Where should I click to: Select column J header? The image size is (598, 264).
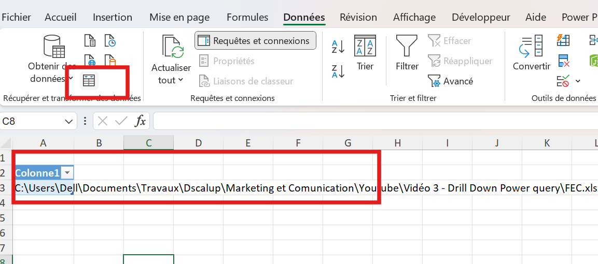497,143
